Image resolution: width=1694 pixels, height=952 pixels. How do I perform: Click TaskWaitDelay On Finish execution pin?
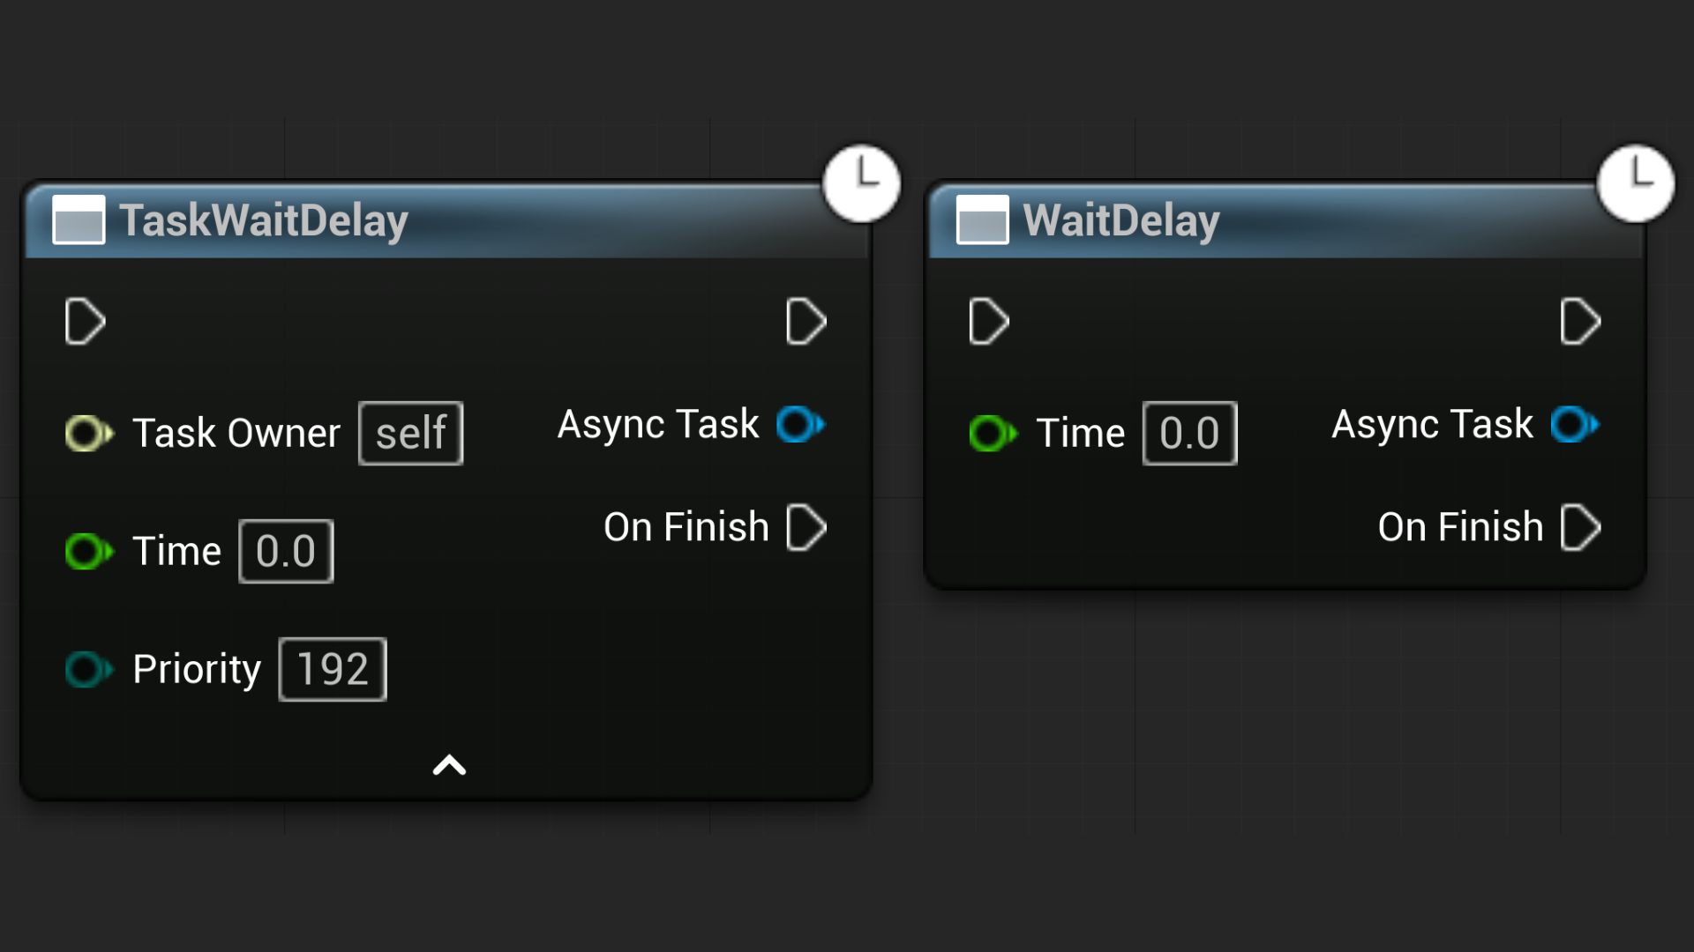(x=806, y=527)
